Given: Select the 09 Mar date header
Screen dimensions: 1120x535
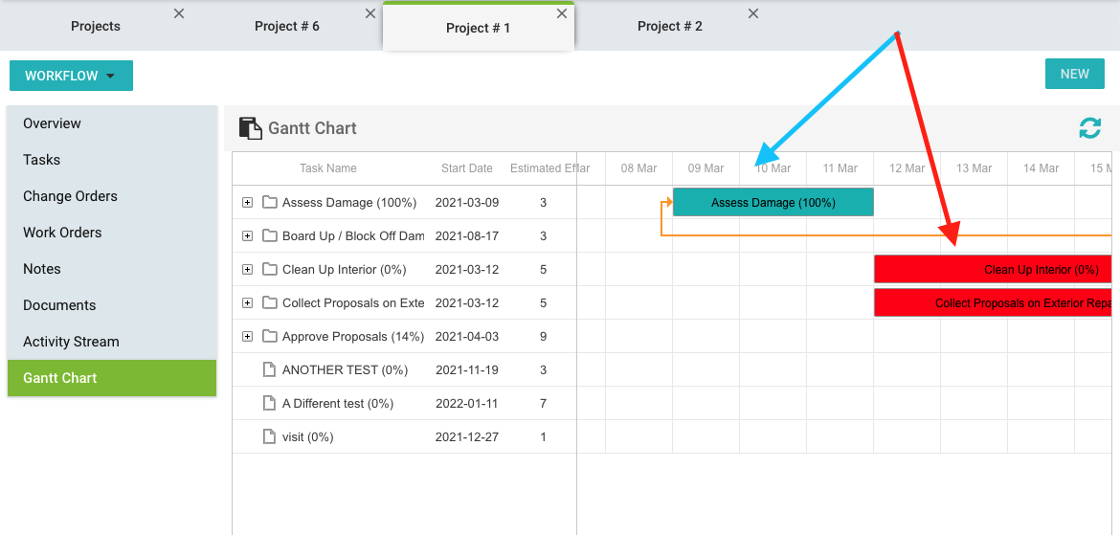Looking at the screenshot, I should click(x=706, y=168).
